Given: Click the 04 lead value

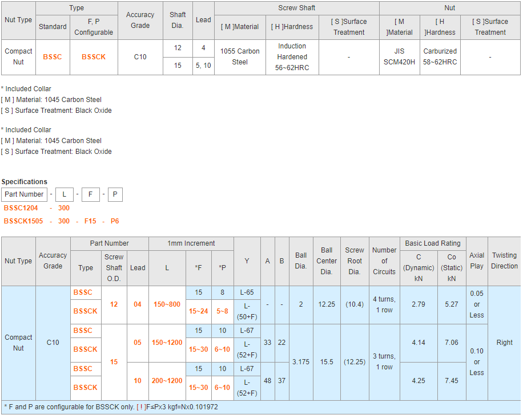Looking at the screenshot, I should click(138, 304).
